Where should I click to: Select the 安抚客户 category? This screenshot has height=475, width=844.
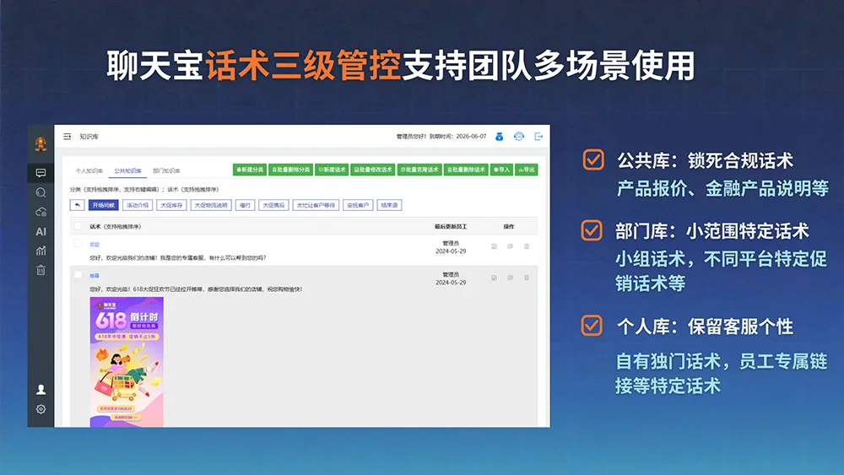[358, 205]
